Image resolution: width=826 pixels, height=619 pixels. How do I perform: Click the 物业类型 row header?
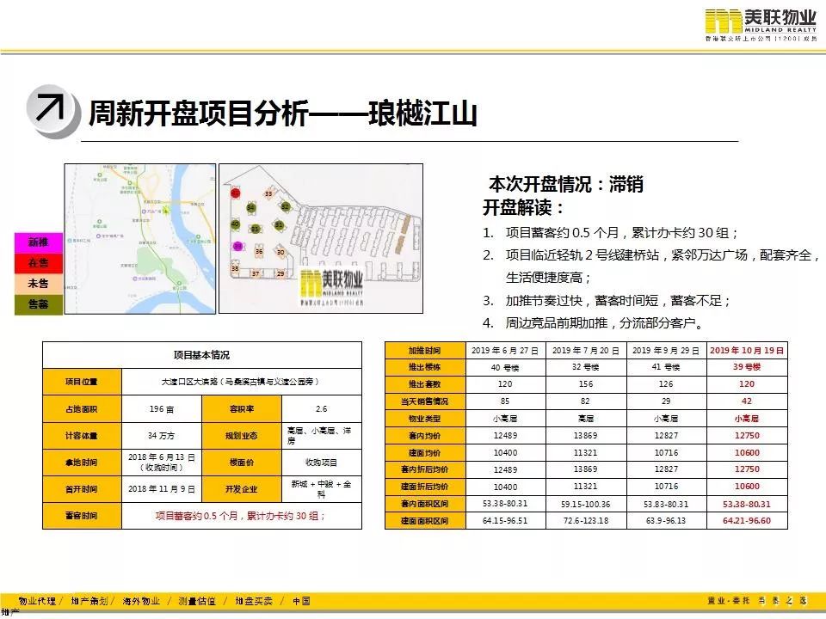(425, 419)
